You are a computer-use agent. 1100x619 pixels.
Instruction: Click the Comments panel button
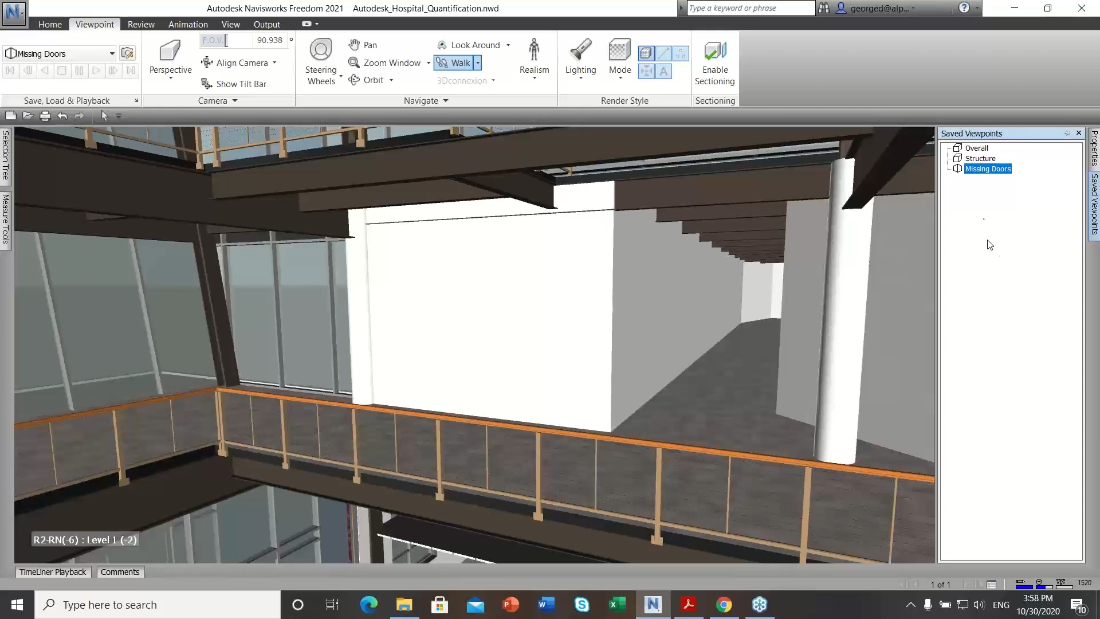click(119, 572)
